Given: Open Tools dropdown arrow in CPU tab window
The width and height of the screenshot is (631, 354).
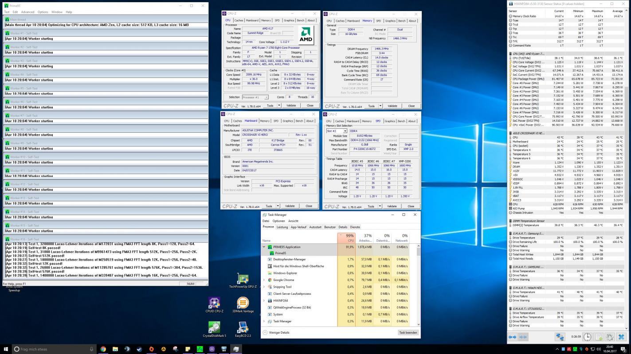Looking at the screenshot, I should 279,105.
